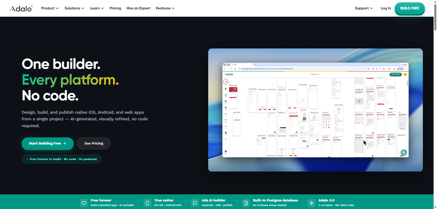437x209 pixels.
Task: Open the Solutions dropdown
Action: [x=74, y=8]
